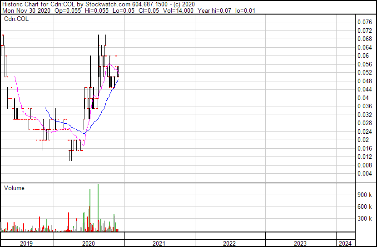Screen dimensions: 377x247
Task: Select the 600 k volume axis label
Action: (x=365, y=207)
